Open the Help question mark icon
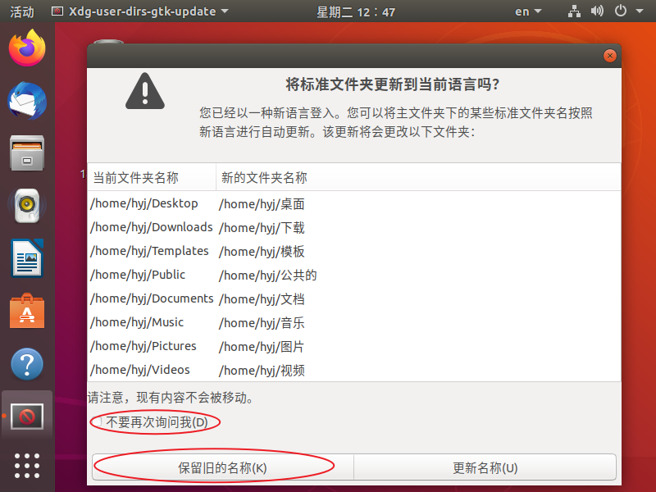The width and height of the screenshot is (656, 492). (27, 364)
